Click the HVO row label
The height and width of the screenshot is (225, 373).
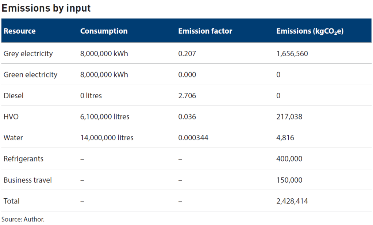pyautogui.click(x=11, y=117)
